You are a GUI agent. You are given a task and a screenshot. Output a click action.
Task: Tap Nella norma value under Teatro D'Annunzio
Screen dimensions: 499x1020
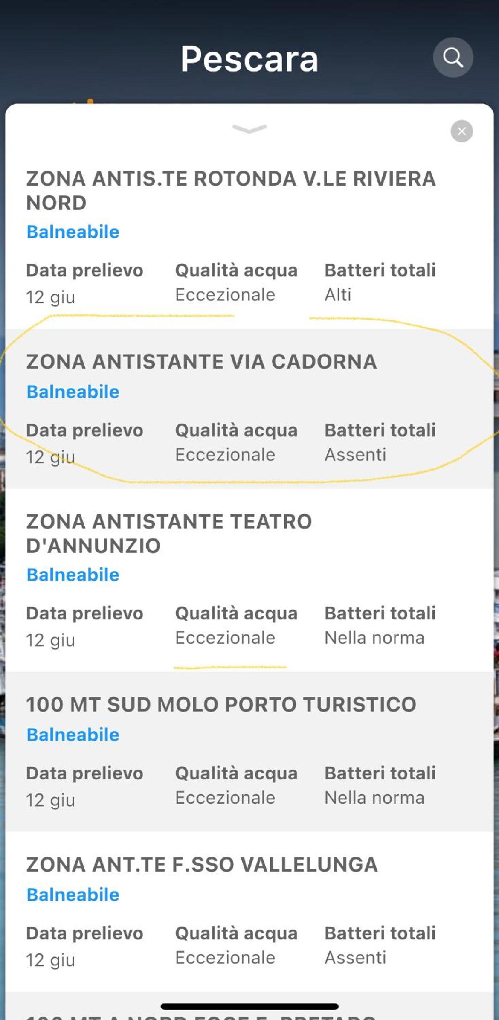pos(374,638)
